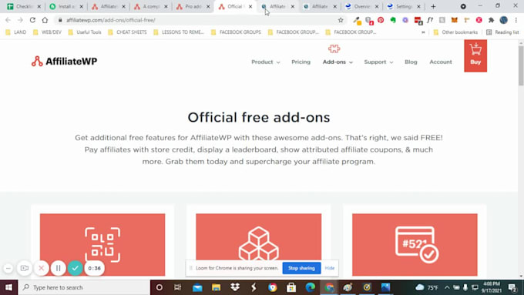The height and width of the screenshot is (295, 524).
Task: Click the AffiliateWP logo
Action: [64, 61]
